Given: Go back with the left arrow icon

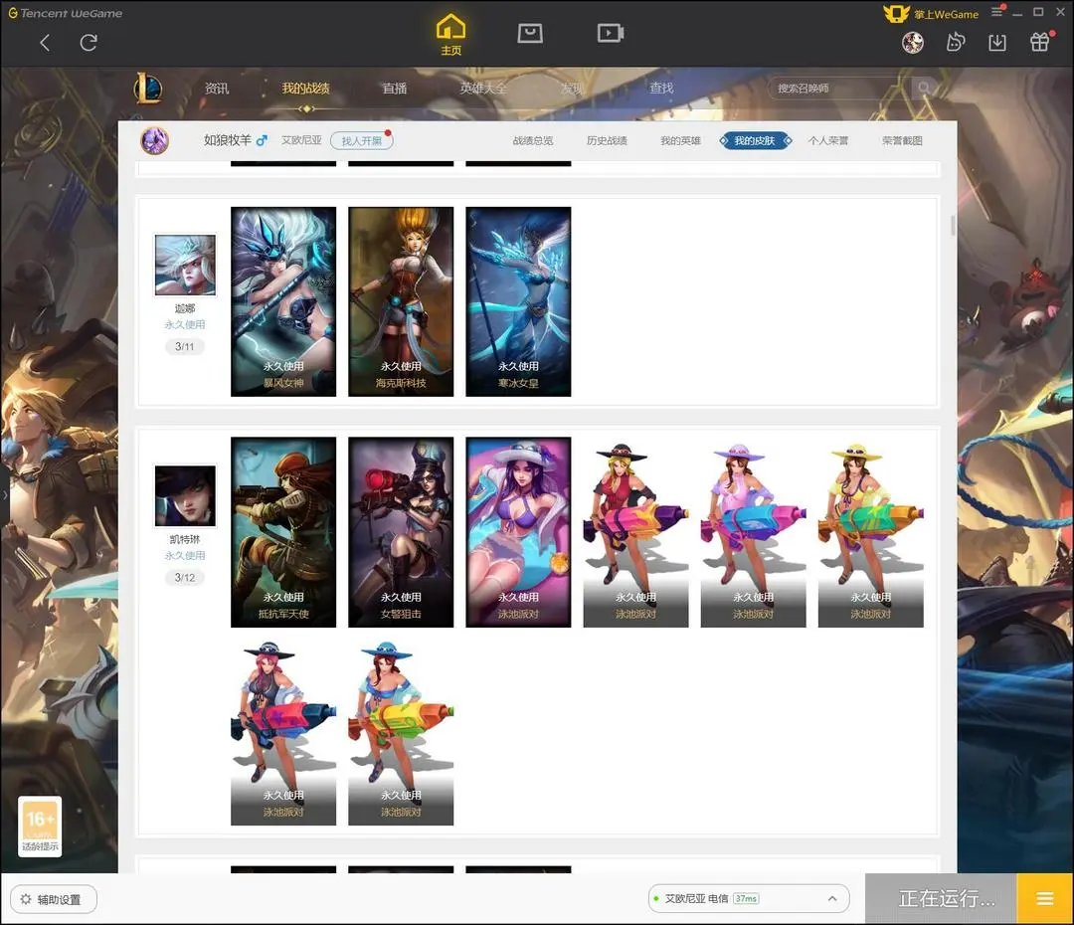Looking at the screenshot, I should [45, 43].
